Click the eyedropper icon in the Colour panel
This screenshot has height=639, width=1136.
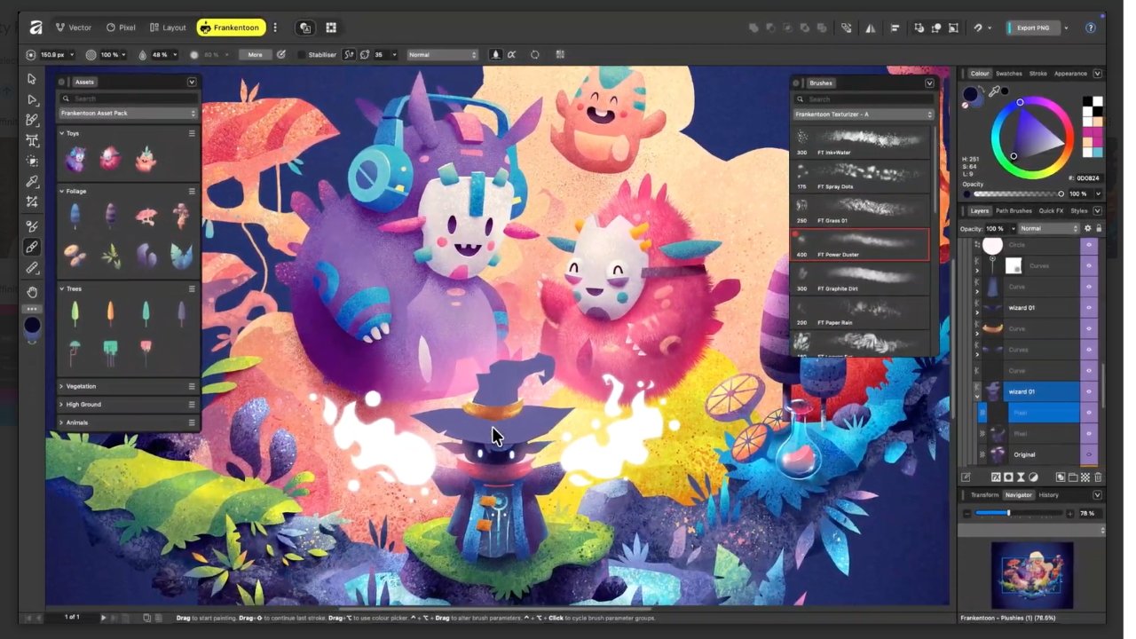[x=995, y=90]
